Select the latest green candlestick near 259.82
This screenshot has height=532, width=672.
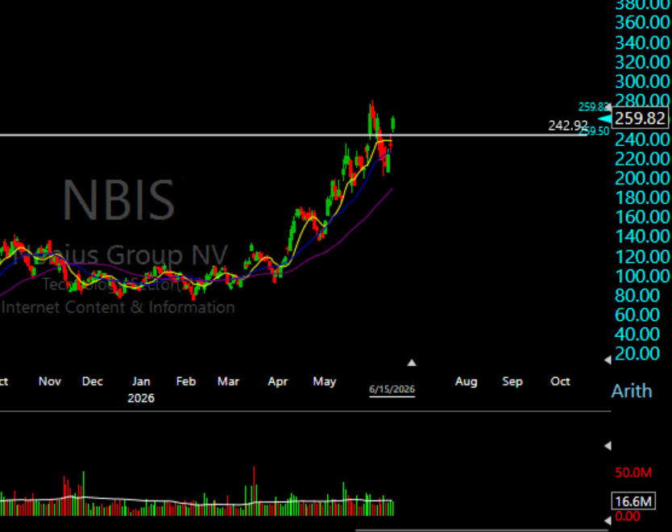click(x=393, y=123)
